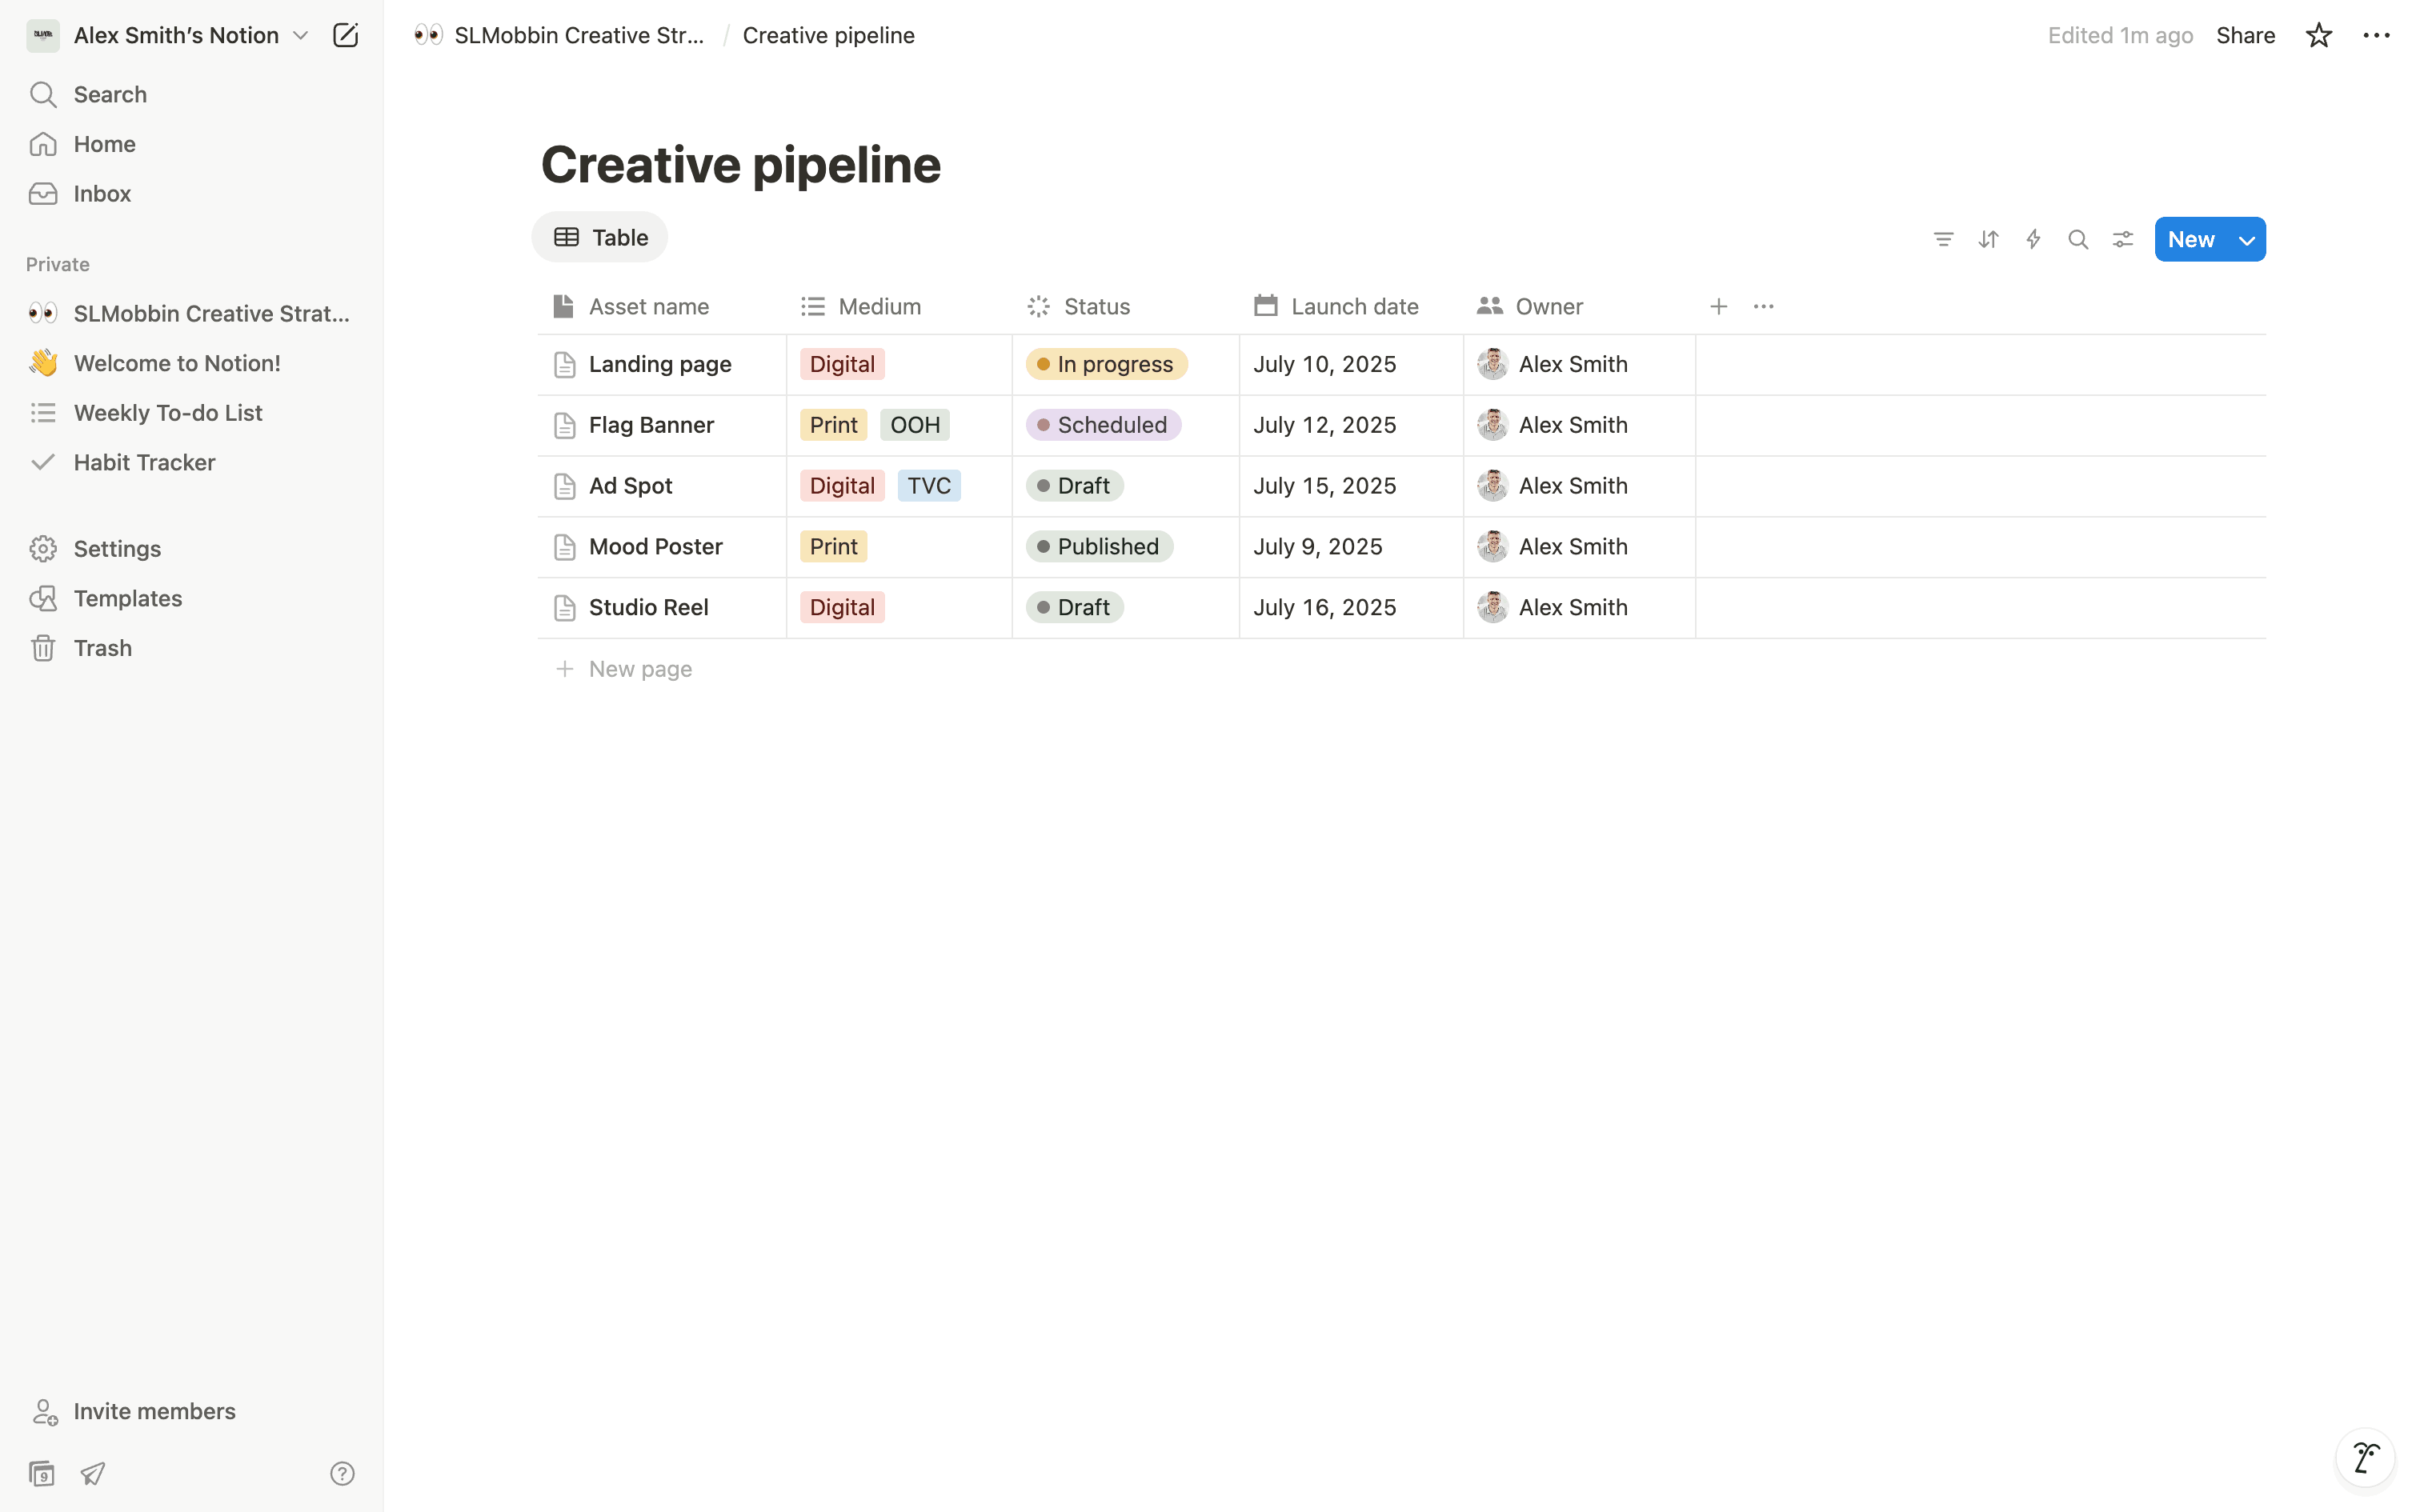
Task: Click the compose new page icon
Action: [345, 36]
